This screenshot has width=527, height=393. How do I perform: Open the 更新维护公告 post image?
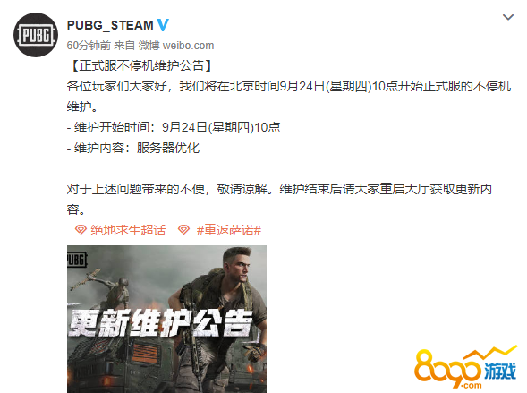(166, 319)
